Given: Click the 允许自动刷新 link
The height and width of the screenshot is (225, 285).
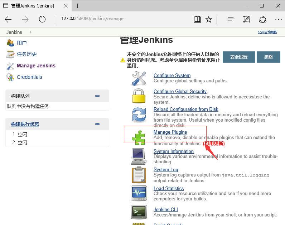Looking at the screenshot, I should click(267, 32).
